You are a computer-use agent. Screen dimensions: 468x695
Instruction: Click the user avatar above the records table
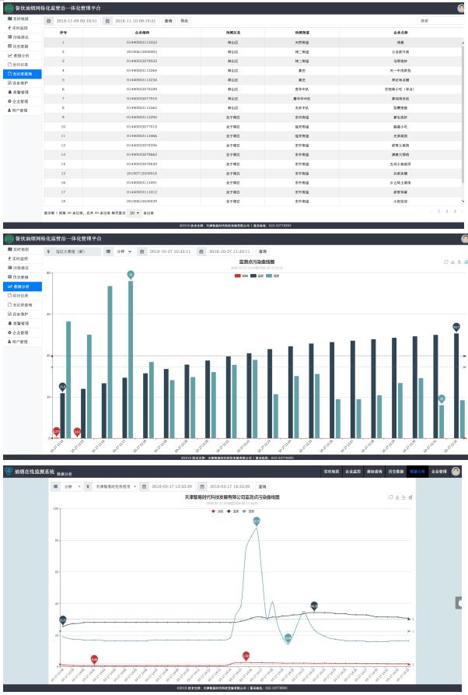461,7
